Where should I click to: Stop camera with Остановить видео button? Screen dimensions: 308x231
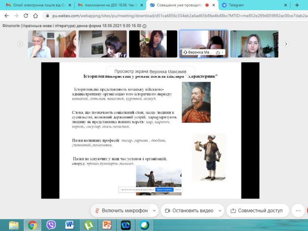pos(189,211)
